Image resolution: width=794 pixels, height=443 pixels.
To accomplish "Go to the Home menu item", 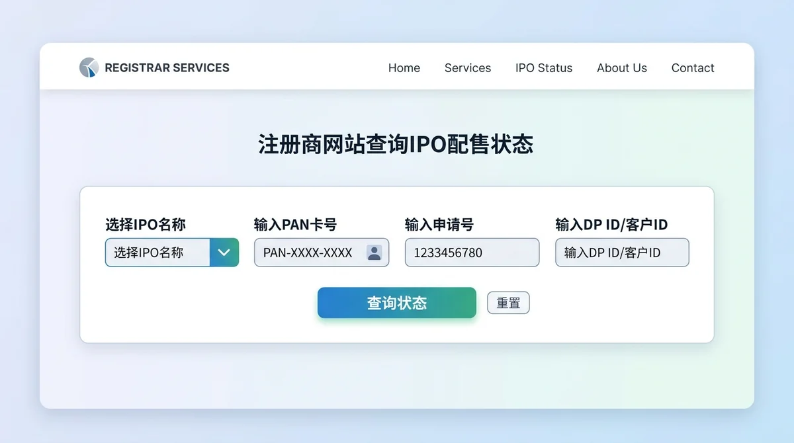I will click(x=404, y=68).
